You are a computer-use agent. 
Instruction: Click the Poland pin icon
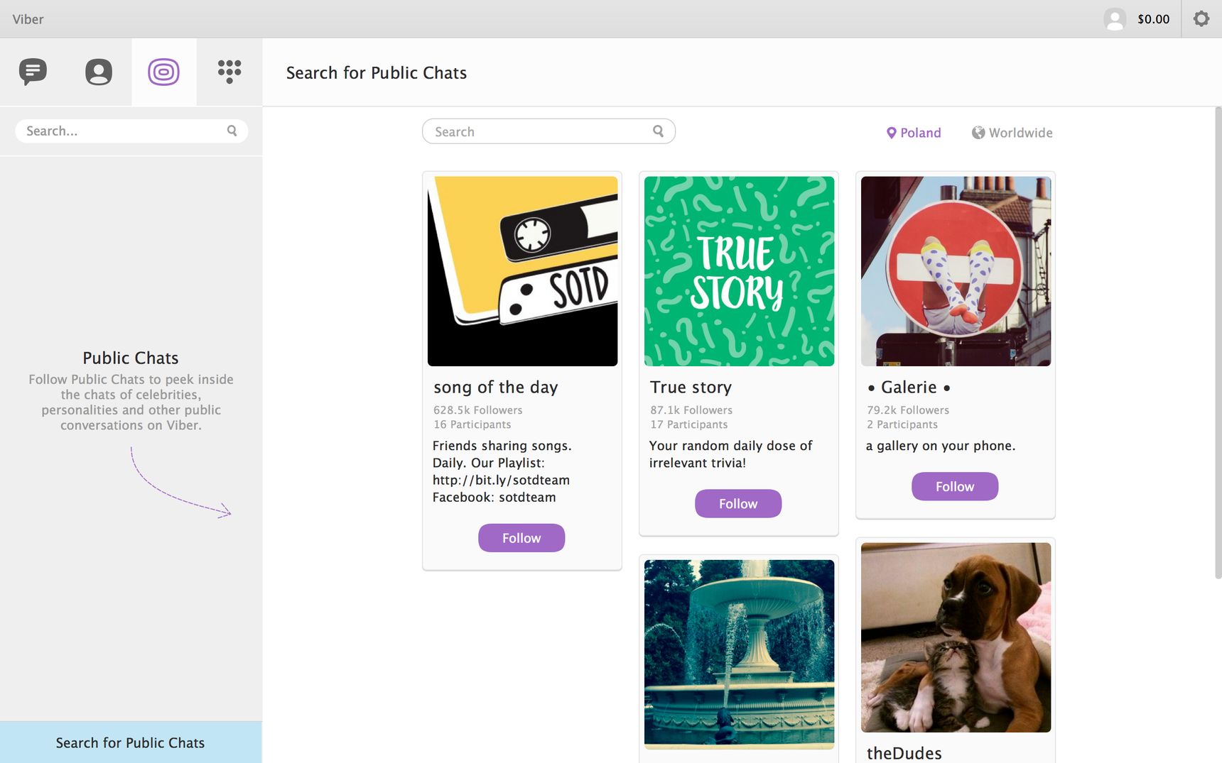tap(892, 133)
